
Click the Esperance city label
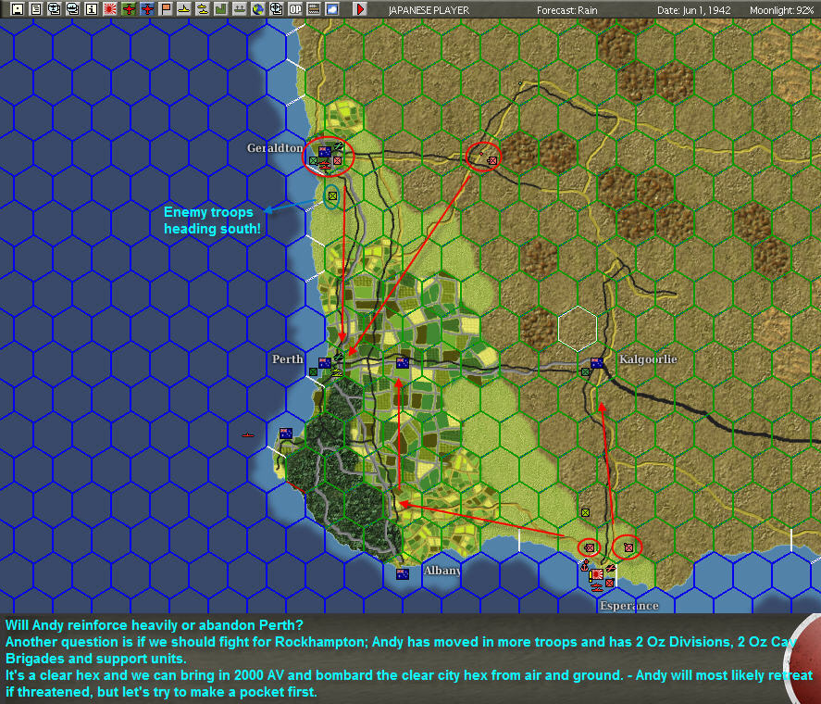pos(628,606)
